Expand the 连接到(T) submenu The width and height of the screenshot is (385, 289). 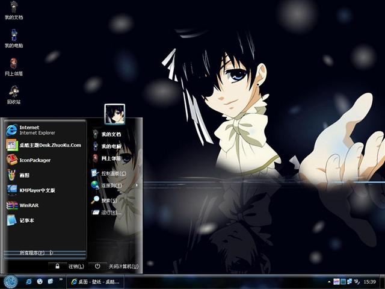click(x=111, y=185)
